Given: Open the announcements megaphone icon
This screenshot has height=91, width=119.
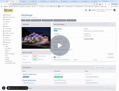Looking at the screenshot, I should (86, 10).
